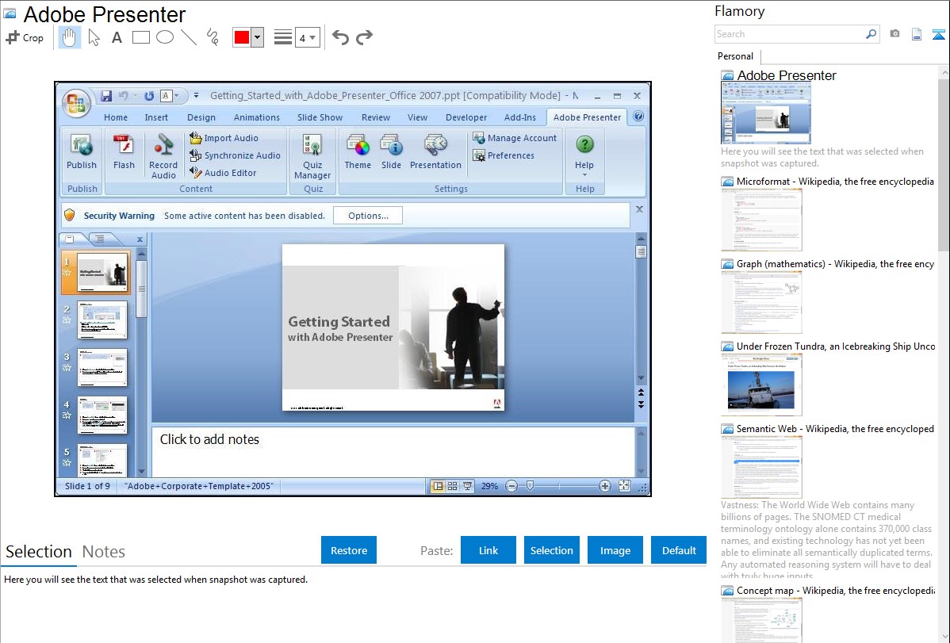Open Microformat Wikipedia snapshot thumbnail
The image size is (950, 643).
pyautogui.click(x=761, y=220)
